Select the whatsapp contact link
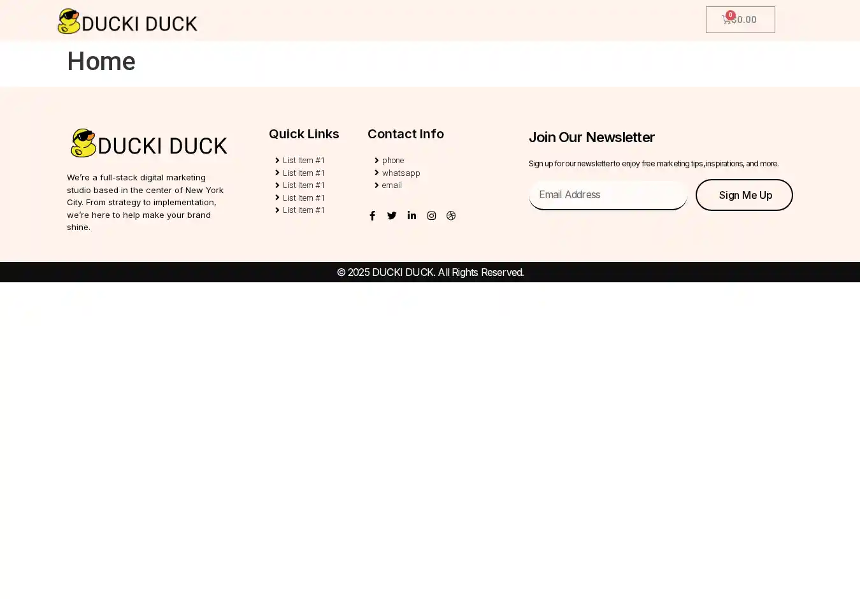Screen dimensions: 860x599 click(401, 173)
